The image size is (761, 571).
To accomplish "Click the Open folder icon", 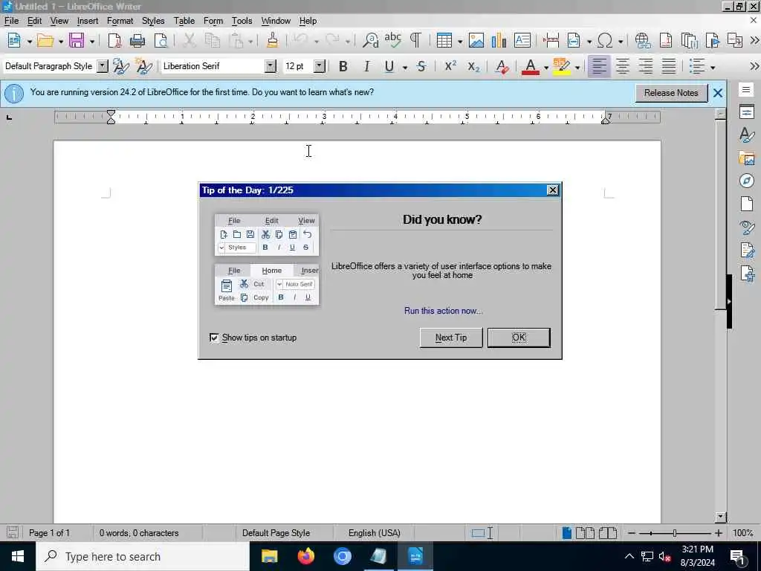I will point(45,40).
